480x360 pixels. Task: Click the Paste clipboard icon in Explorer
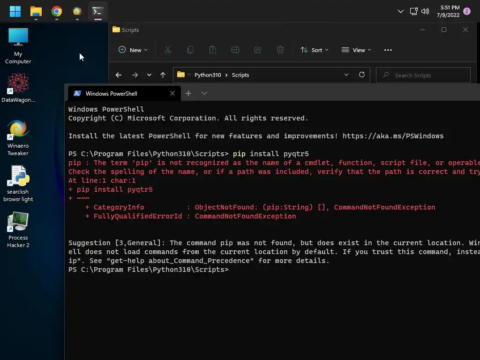[x=212, y=50]
